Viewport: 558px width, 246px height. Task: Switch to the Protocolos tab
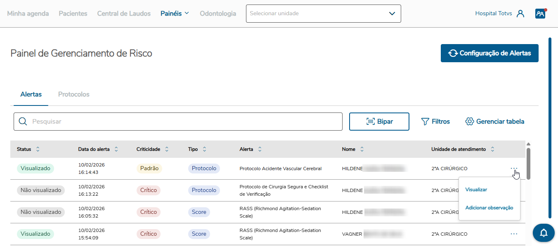point(73,94)
